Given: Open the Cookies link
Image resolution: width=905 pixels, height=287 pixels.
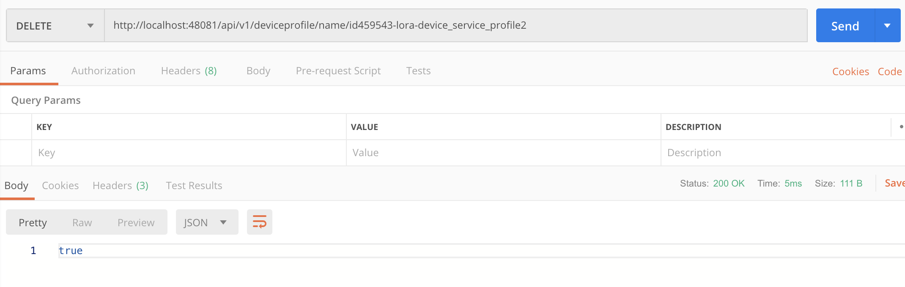Looking at the screenshot, I should tap(850, 72).
